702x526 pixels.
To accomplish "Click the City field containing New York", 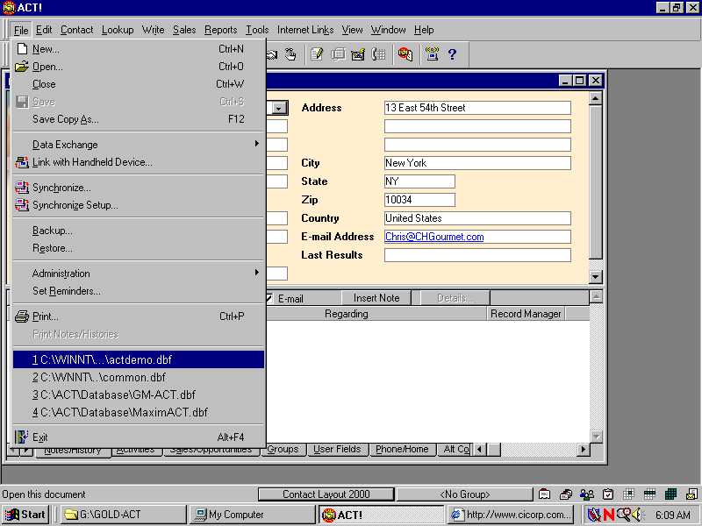I will (477, 163).
